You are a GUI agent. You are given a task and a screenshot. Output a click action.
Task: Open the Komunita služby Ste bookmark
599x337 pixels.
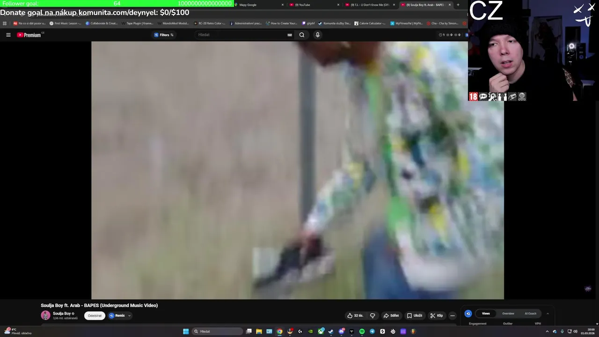pyautogui.click(x=334, y=23)
